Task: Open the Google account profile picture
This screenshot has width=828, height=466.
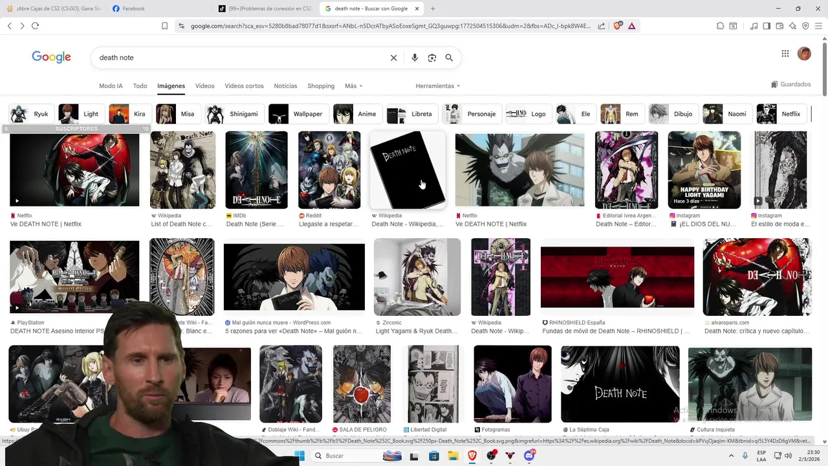Action: [804, 54]
